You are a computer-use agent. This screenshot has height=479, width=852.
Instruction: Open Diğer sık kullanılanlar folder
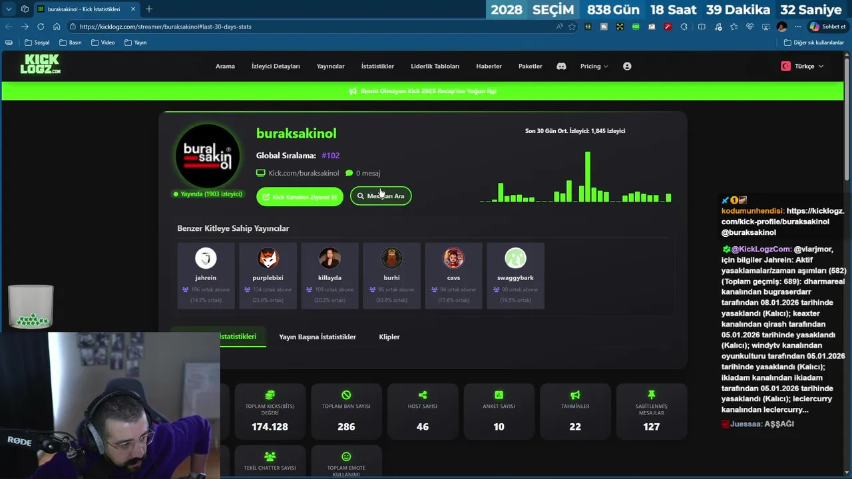(x=813, y=43)
